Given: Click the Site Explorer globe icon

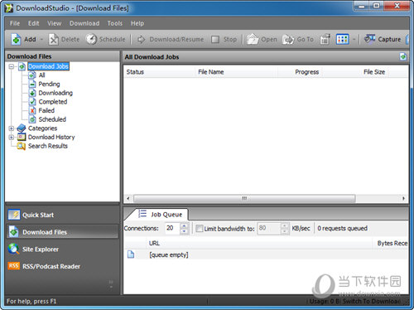Looking at the screenshot, I should [13, 249].
